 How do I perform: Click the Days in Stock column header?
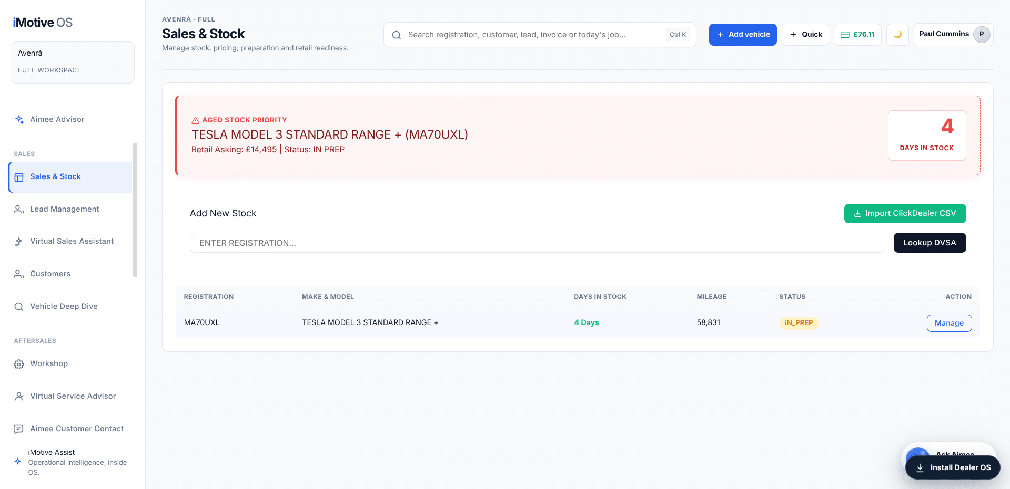[600, 297]
